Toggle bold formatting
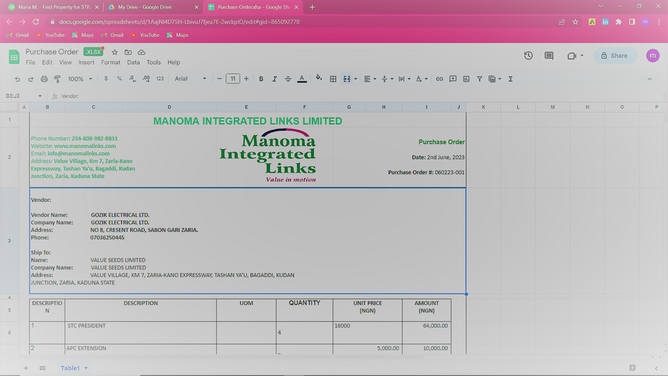The height and width of the screenshot is (376, 668). point(261,79)
